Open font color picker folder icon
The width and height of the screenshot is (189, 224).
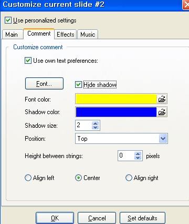[x=162, y=99]
